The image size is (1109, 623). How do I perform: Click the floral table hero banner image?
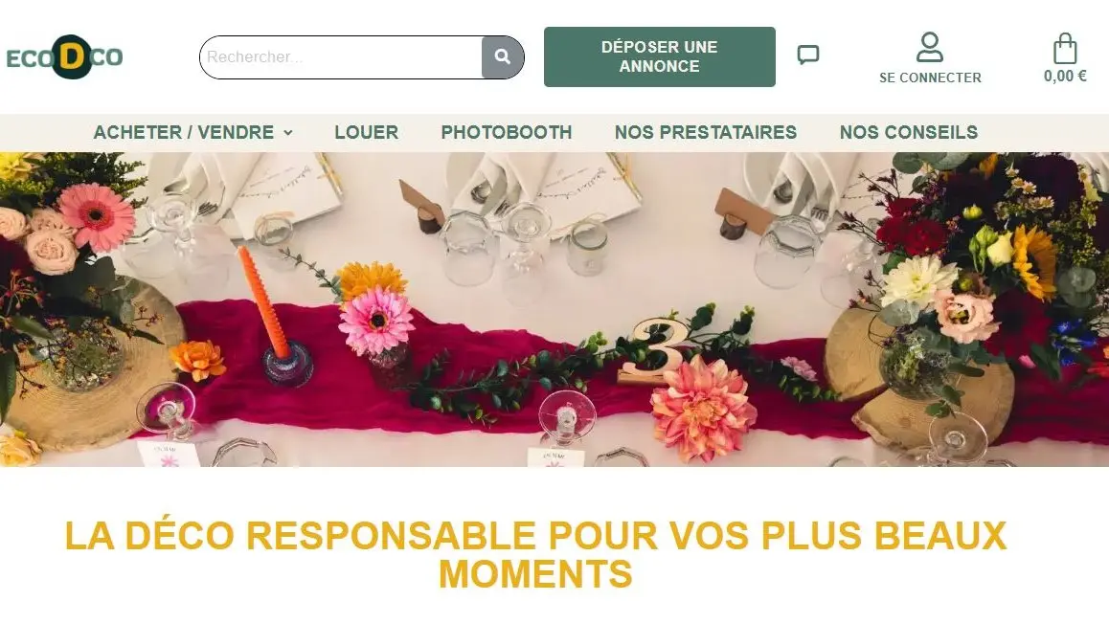click(x=554, y=309)
